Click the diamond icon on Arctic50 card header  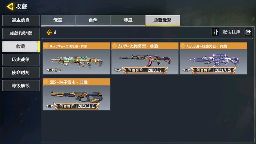[x=183, y=46]
